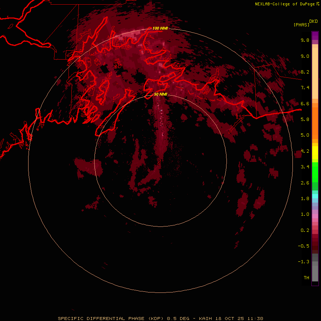The width and height of the screenshot is (321, 321).
Task: Click the 100 NMI range ring label
Action: tap(160, 28)
